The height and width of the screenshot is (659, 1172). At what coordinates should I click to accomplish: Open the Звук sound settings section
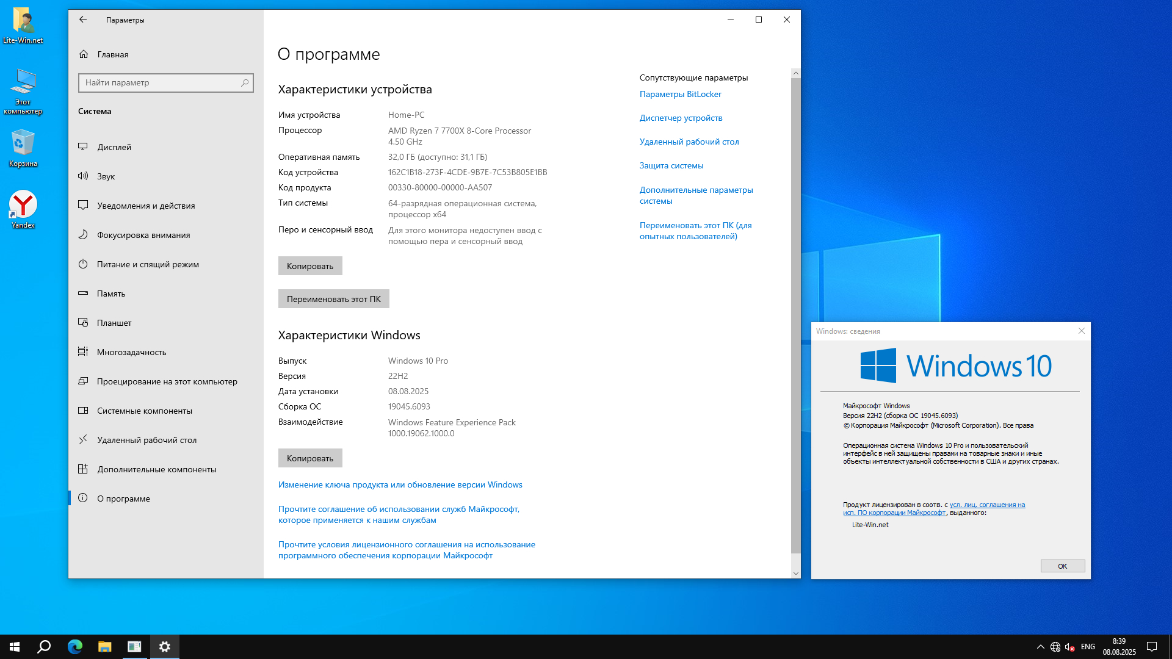coord(106,176)
